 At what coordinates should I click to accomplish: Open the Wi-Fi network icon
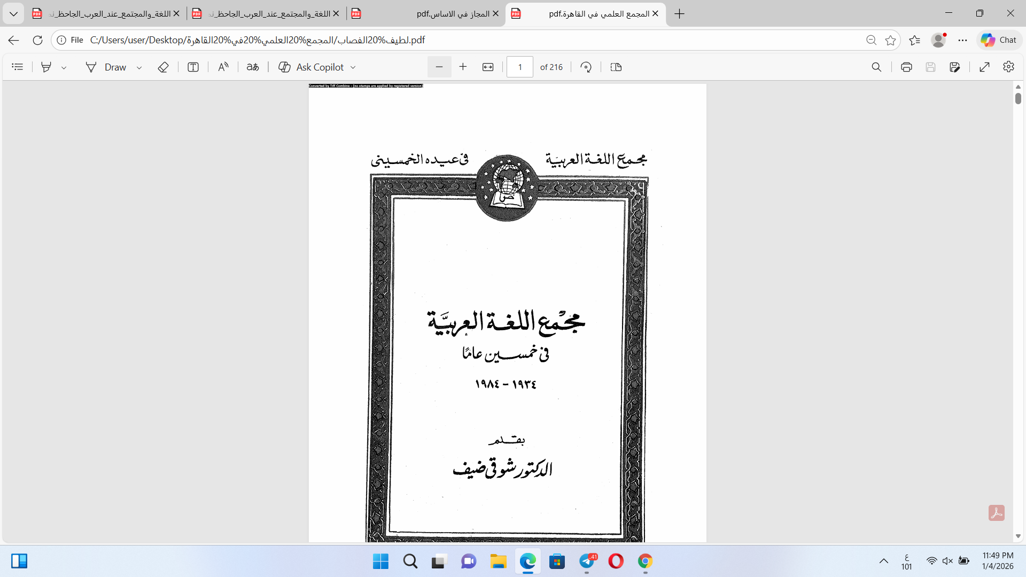click(x=931, y=561)
